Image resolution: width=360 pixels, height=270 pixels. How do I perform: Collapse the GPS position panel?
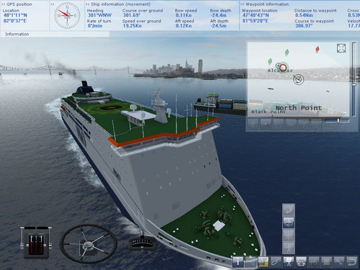pyautogui.click(x=4, y=4)
